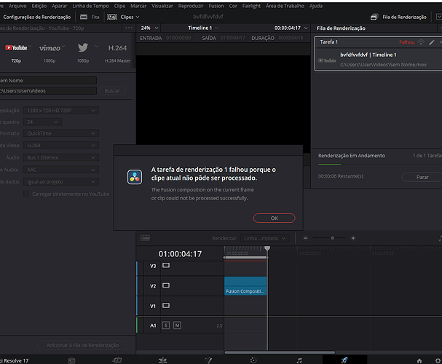Toggle V2 track enable icon

click(x=166, y=285)
